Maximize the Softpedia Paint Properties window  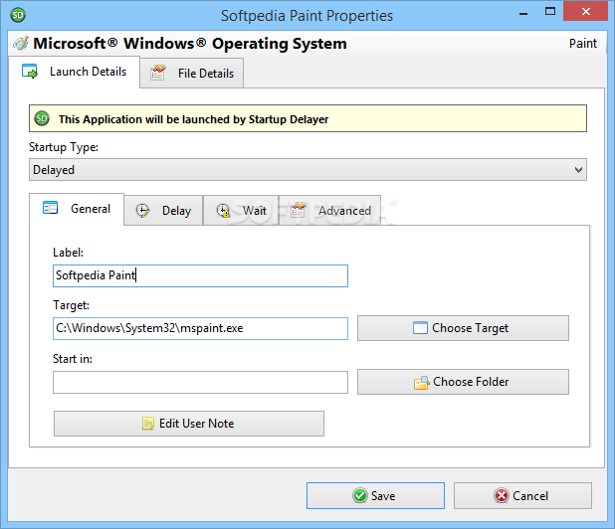point(550,12)
